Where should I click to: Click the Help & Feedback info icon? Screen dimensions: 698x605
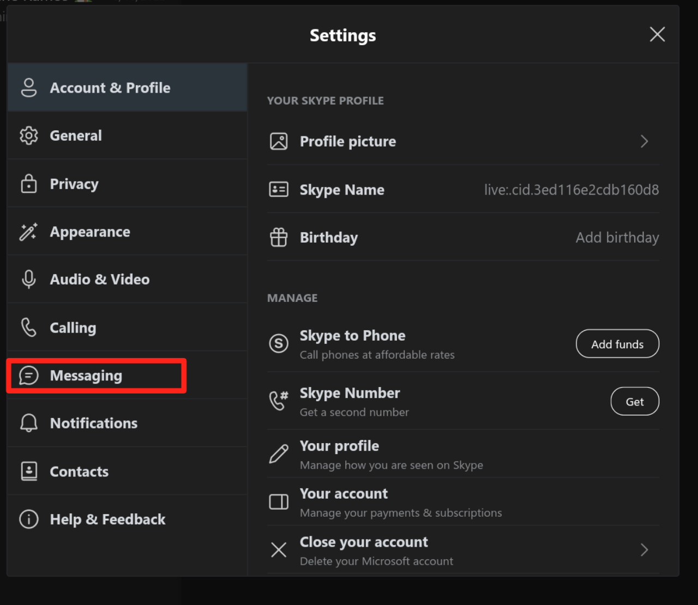tap(29, 519)
